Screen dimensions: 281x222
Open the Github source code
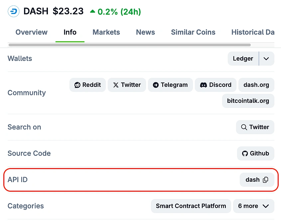point(255,153)
